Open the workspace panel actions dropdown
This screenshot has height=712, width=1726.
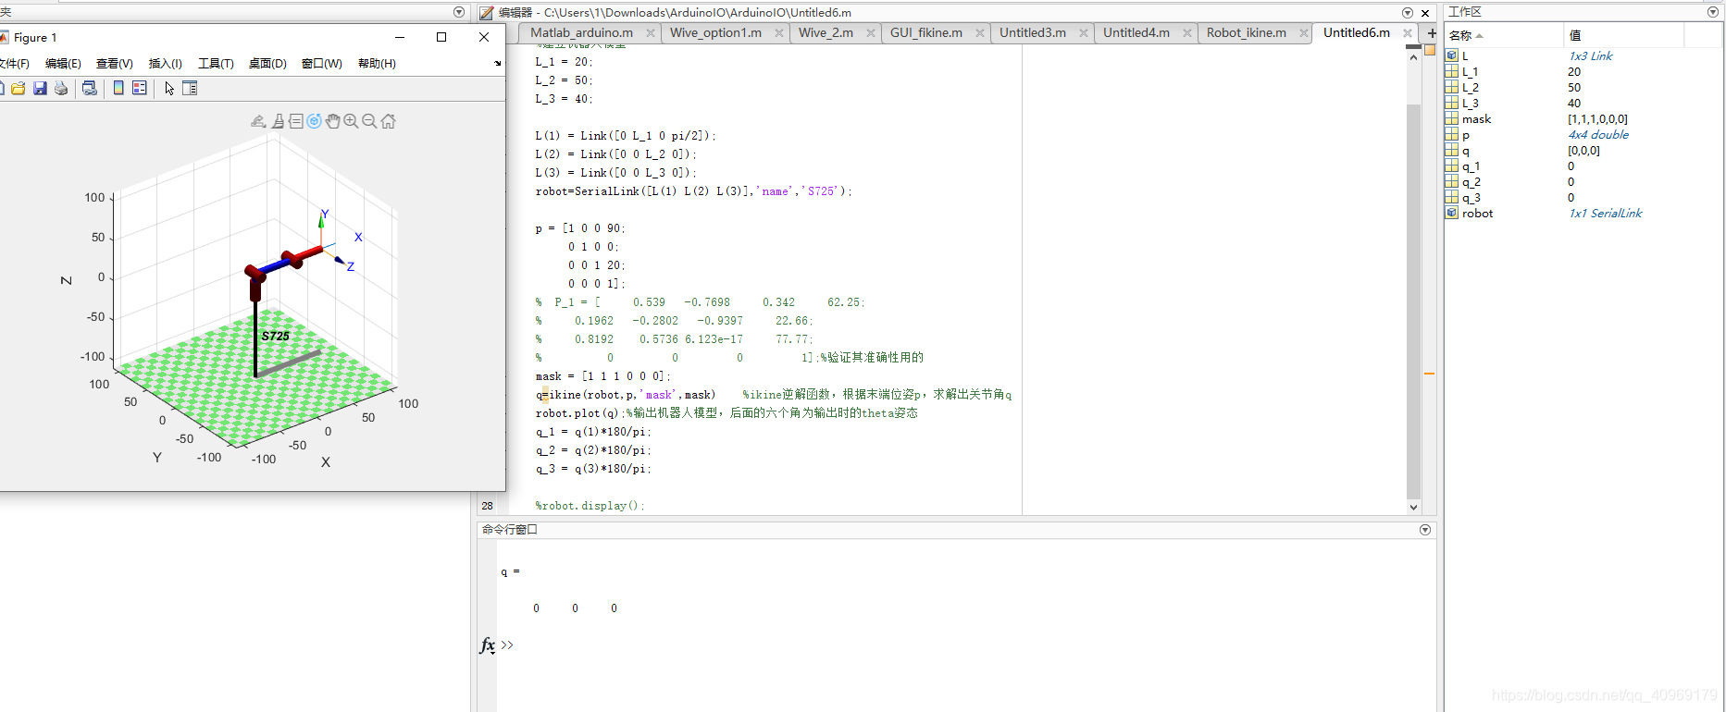1712,12
